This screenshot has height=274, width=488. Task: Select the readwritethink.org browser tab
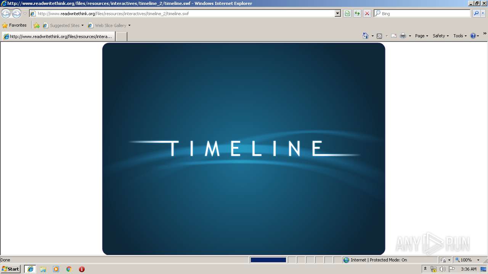coord(58,37)
